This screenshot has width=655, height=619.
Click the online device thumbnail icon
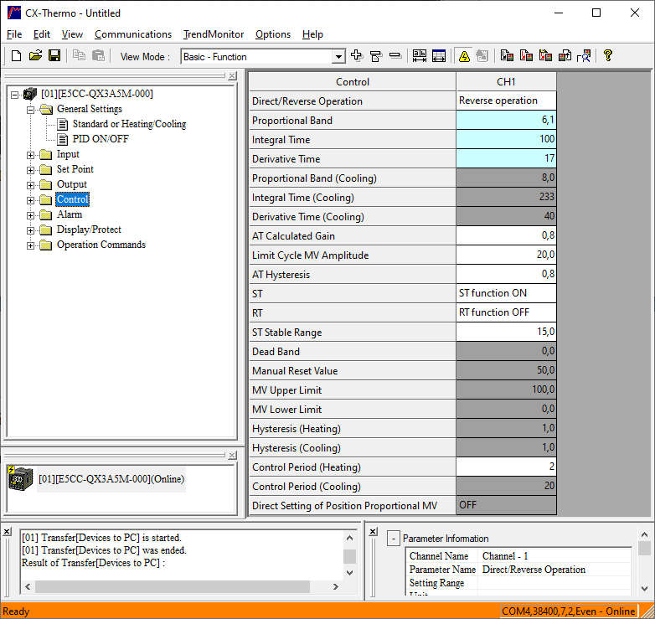[x=20, y=478]
